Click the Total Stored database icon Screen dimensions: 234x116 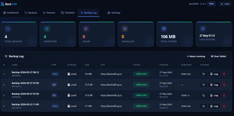[164, 29]
